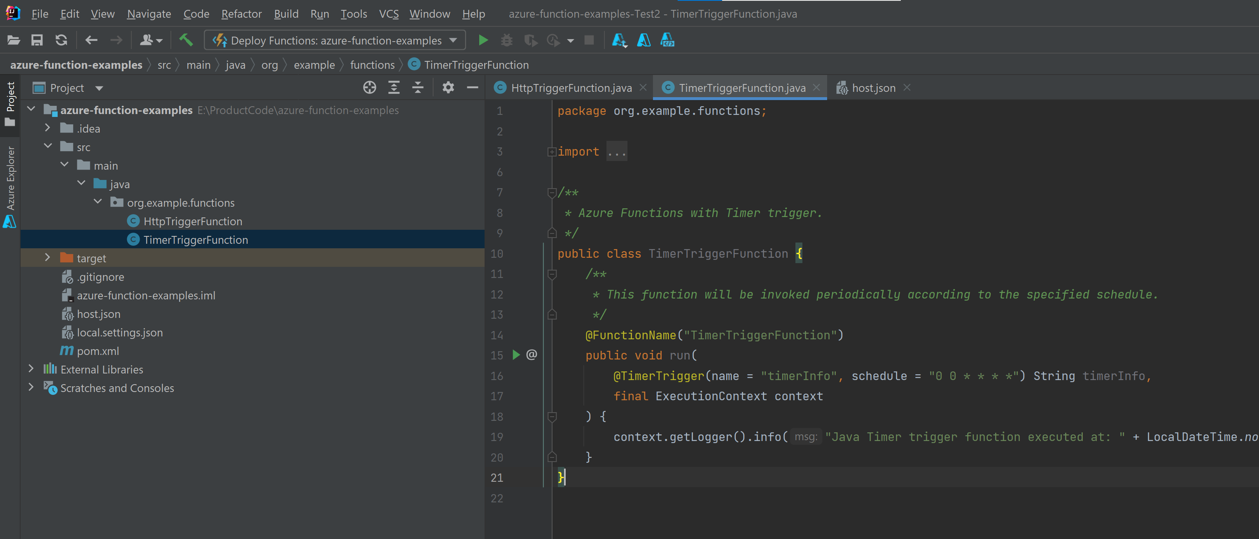Click the Debug bug icon
The image size is (1259, 539).
[507, 40]
